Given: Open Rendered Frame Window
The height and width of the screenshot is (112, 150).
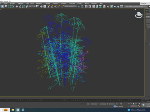Looking at the screenshot, I should click(112, 7).
